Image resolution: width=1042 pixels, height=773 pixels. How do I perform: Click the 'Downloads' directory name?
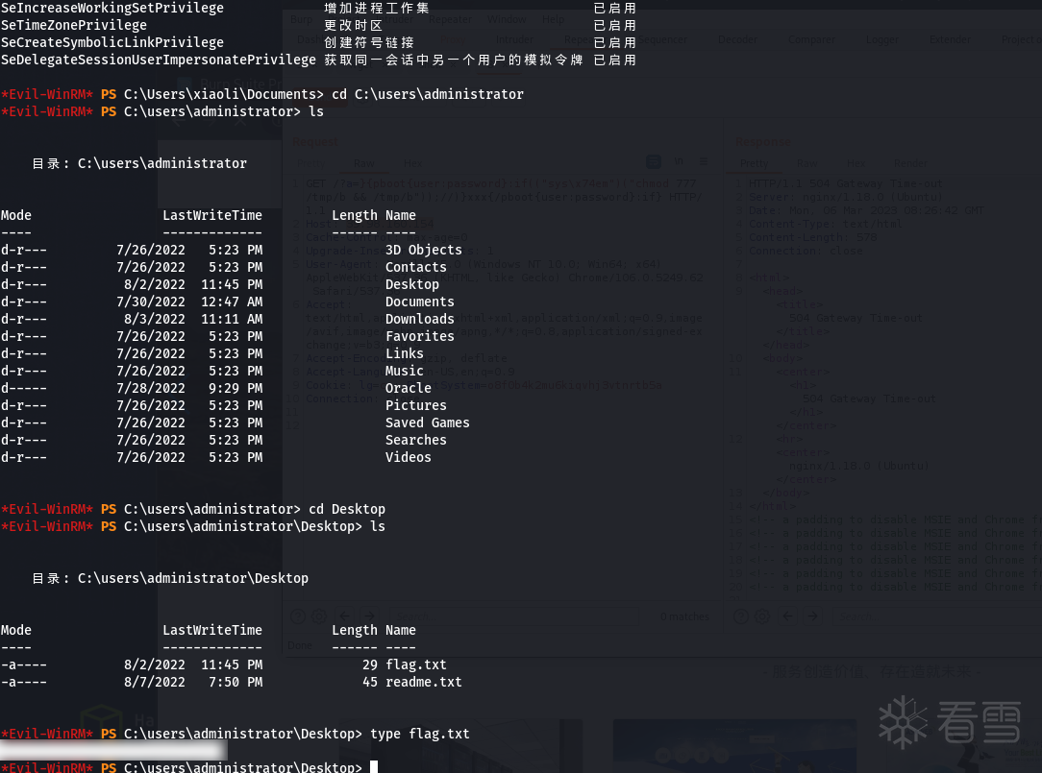pyautogui.click(x=420, y=319)
